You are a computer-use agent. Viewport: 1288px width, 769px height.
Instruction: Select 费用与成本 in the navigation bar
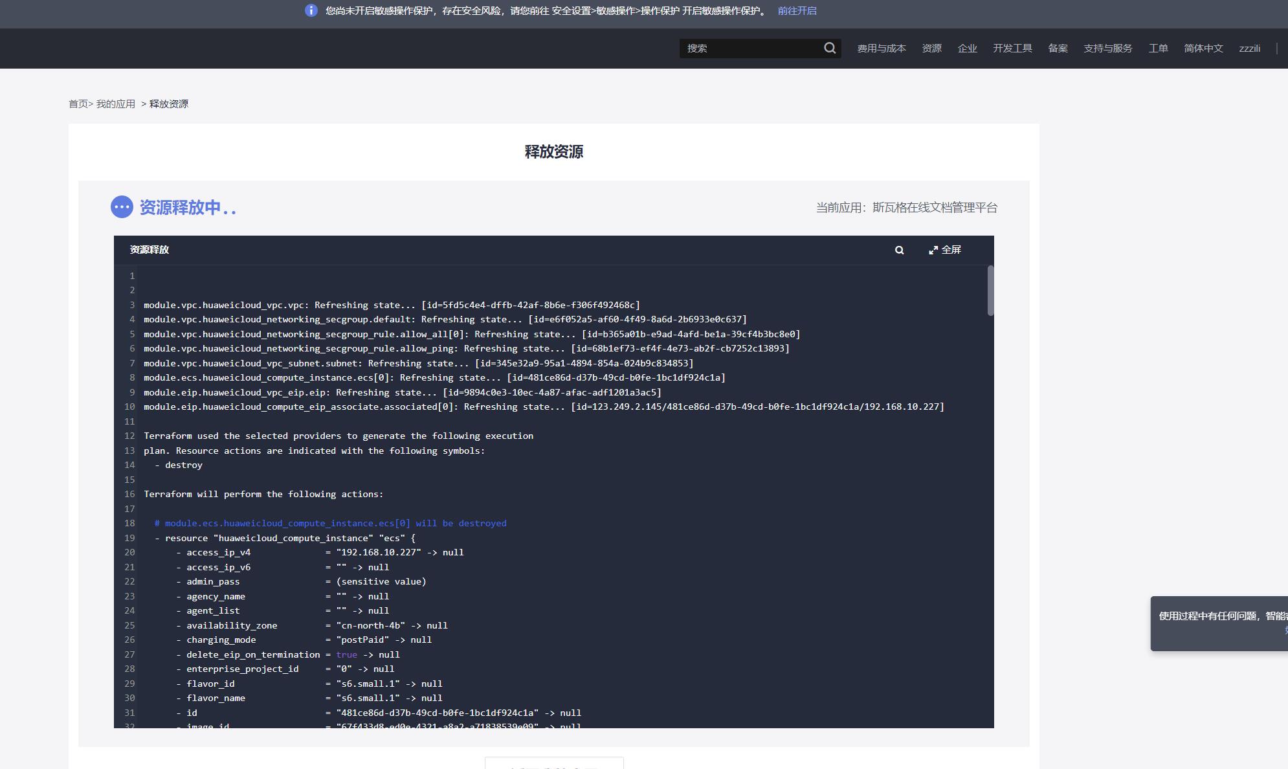point(882,48)
